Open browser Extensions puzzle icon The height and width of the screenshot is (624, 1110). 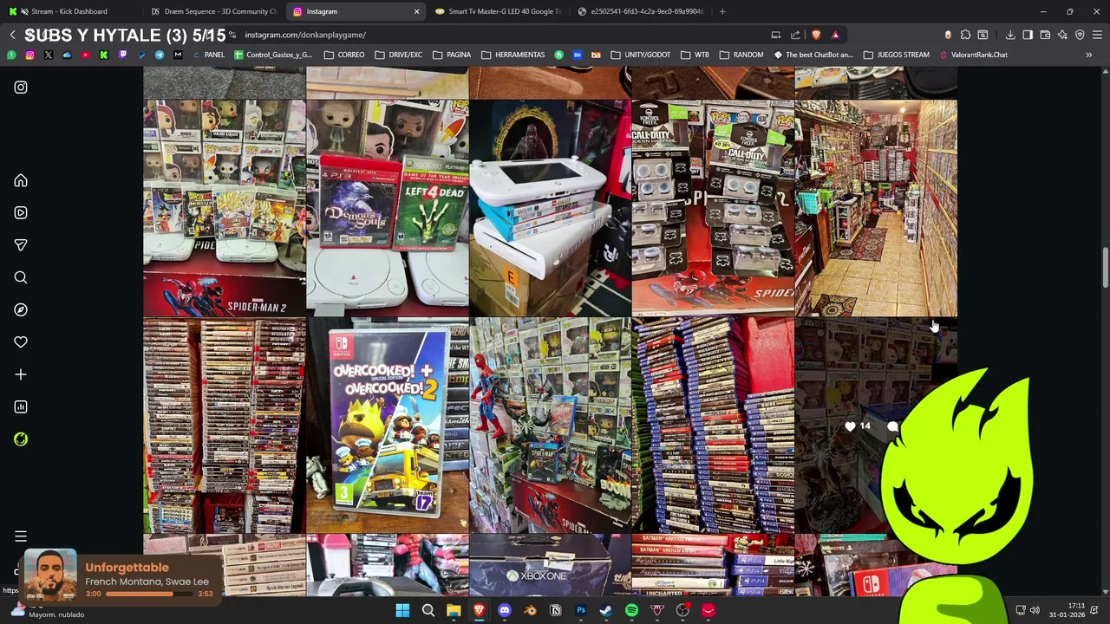965,35
